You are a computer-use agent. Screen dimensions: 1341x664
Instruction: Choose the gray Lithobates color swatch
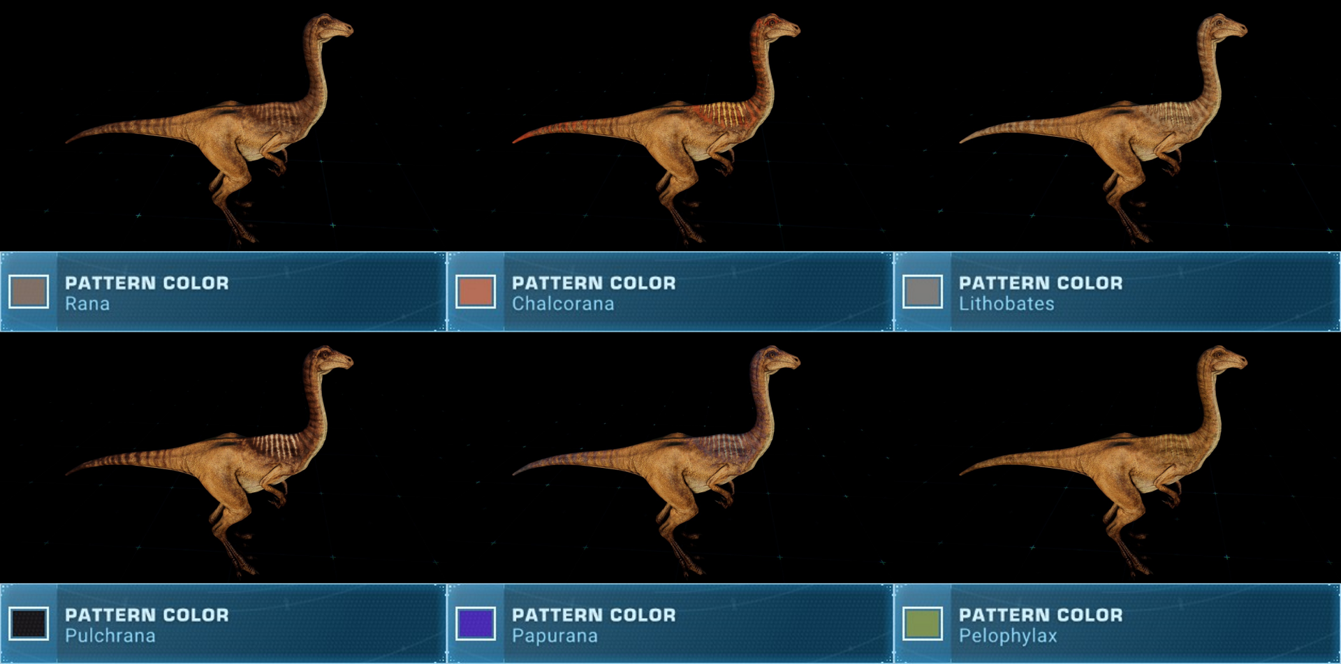tap(923, 292)
